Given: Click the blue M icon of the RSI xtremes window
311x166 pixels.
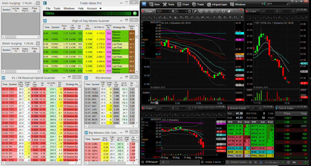Looking at the screenshot, I should (86, 78).
